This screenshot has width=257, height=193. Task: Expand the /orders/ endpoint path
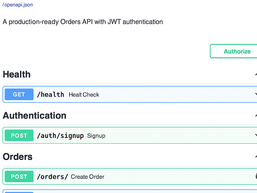tap(52, 177)
